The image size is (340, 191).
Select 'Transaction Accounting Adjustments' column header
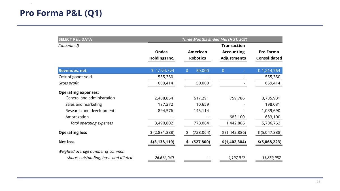click(x=233, y=52)
